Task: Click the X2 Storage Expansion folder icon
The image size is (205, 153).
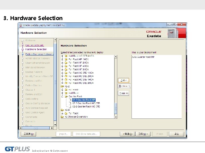Action: pos(62,117)
